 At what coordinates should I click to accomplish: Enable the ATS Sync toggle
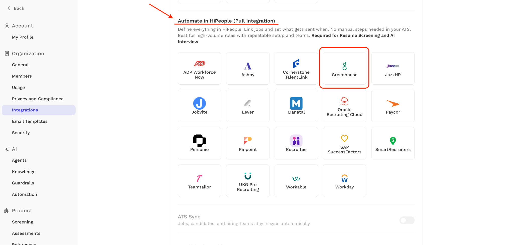[x=407, y=220]
